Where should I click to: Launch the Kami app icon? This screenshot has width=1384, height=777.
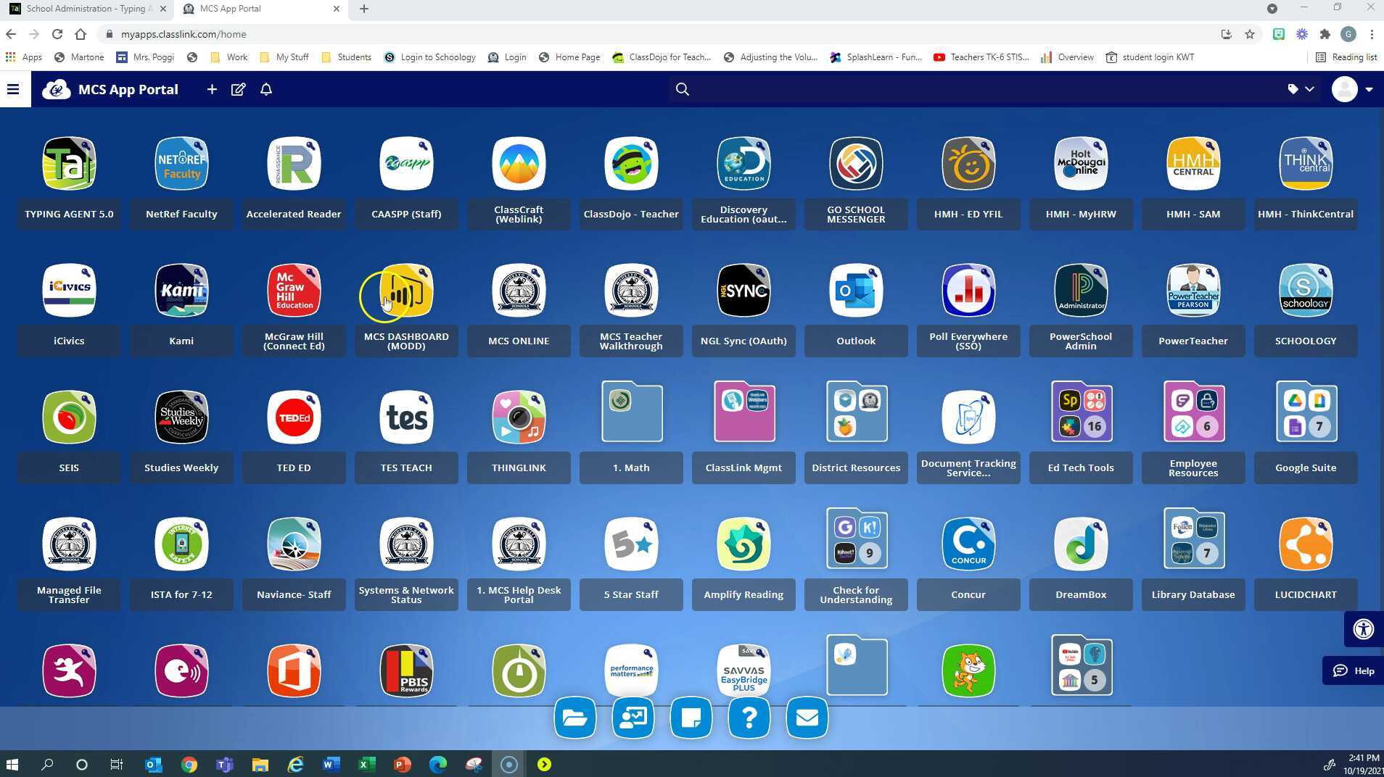point(181,291)
